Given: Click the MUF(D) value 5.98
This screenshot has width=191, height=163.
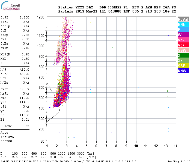Looking at the screenshot, I should pos(25,54).
